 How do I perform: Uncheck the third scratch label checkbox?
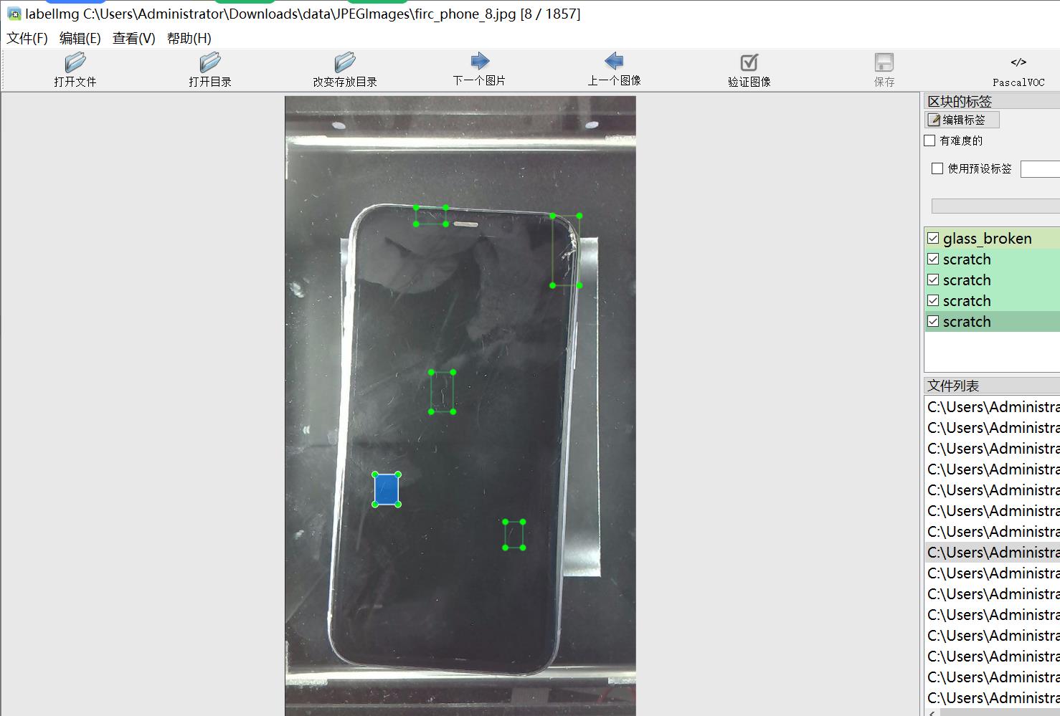click(933, 300)
